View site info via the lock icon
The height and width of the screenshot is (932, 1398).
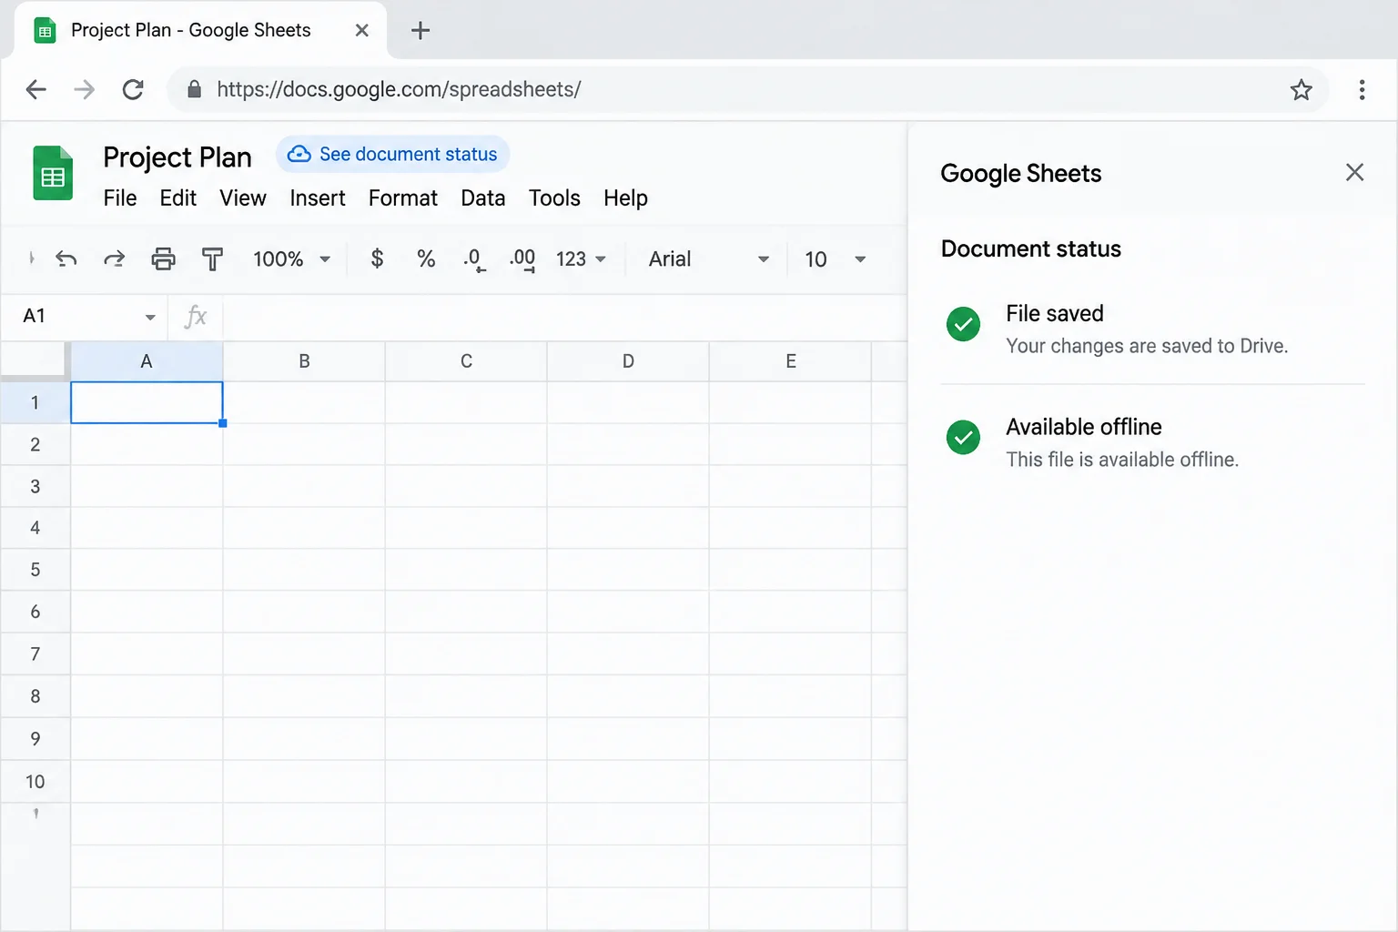194,89
